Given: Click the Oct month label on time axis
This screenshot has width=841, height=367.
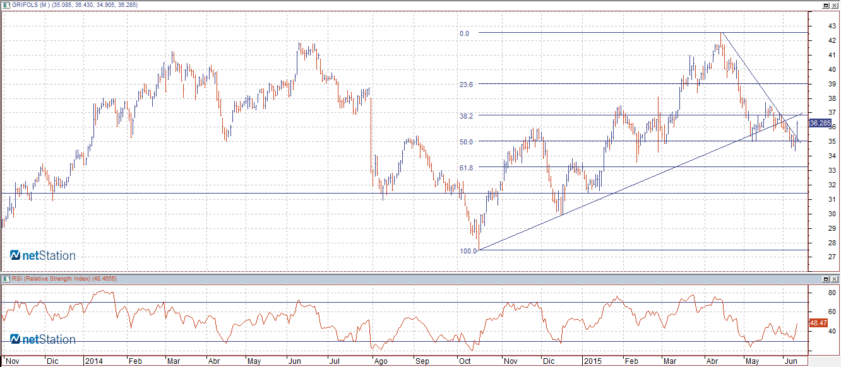Looking at the screenshot, I should (465, 362).
